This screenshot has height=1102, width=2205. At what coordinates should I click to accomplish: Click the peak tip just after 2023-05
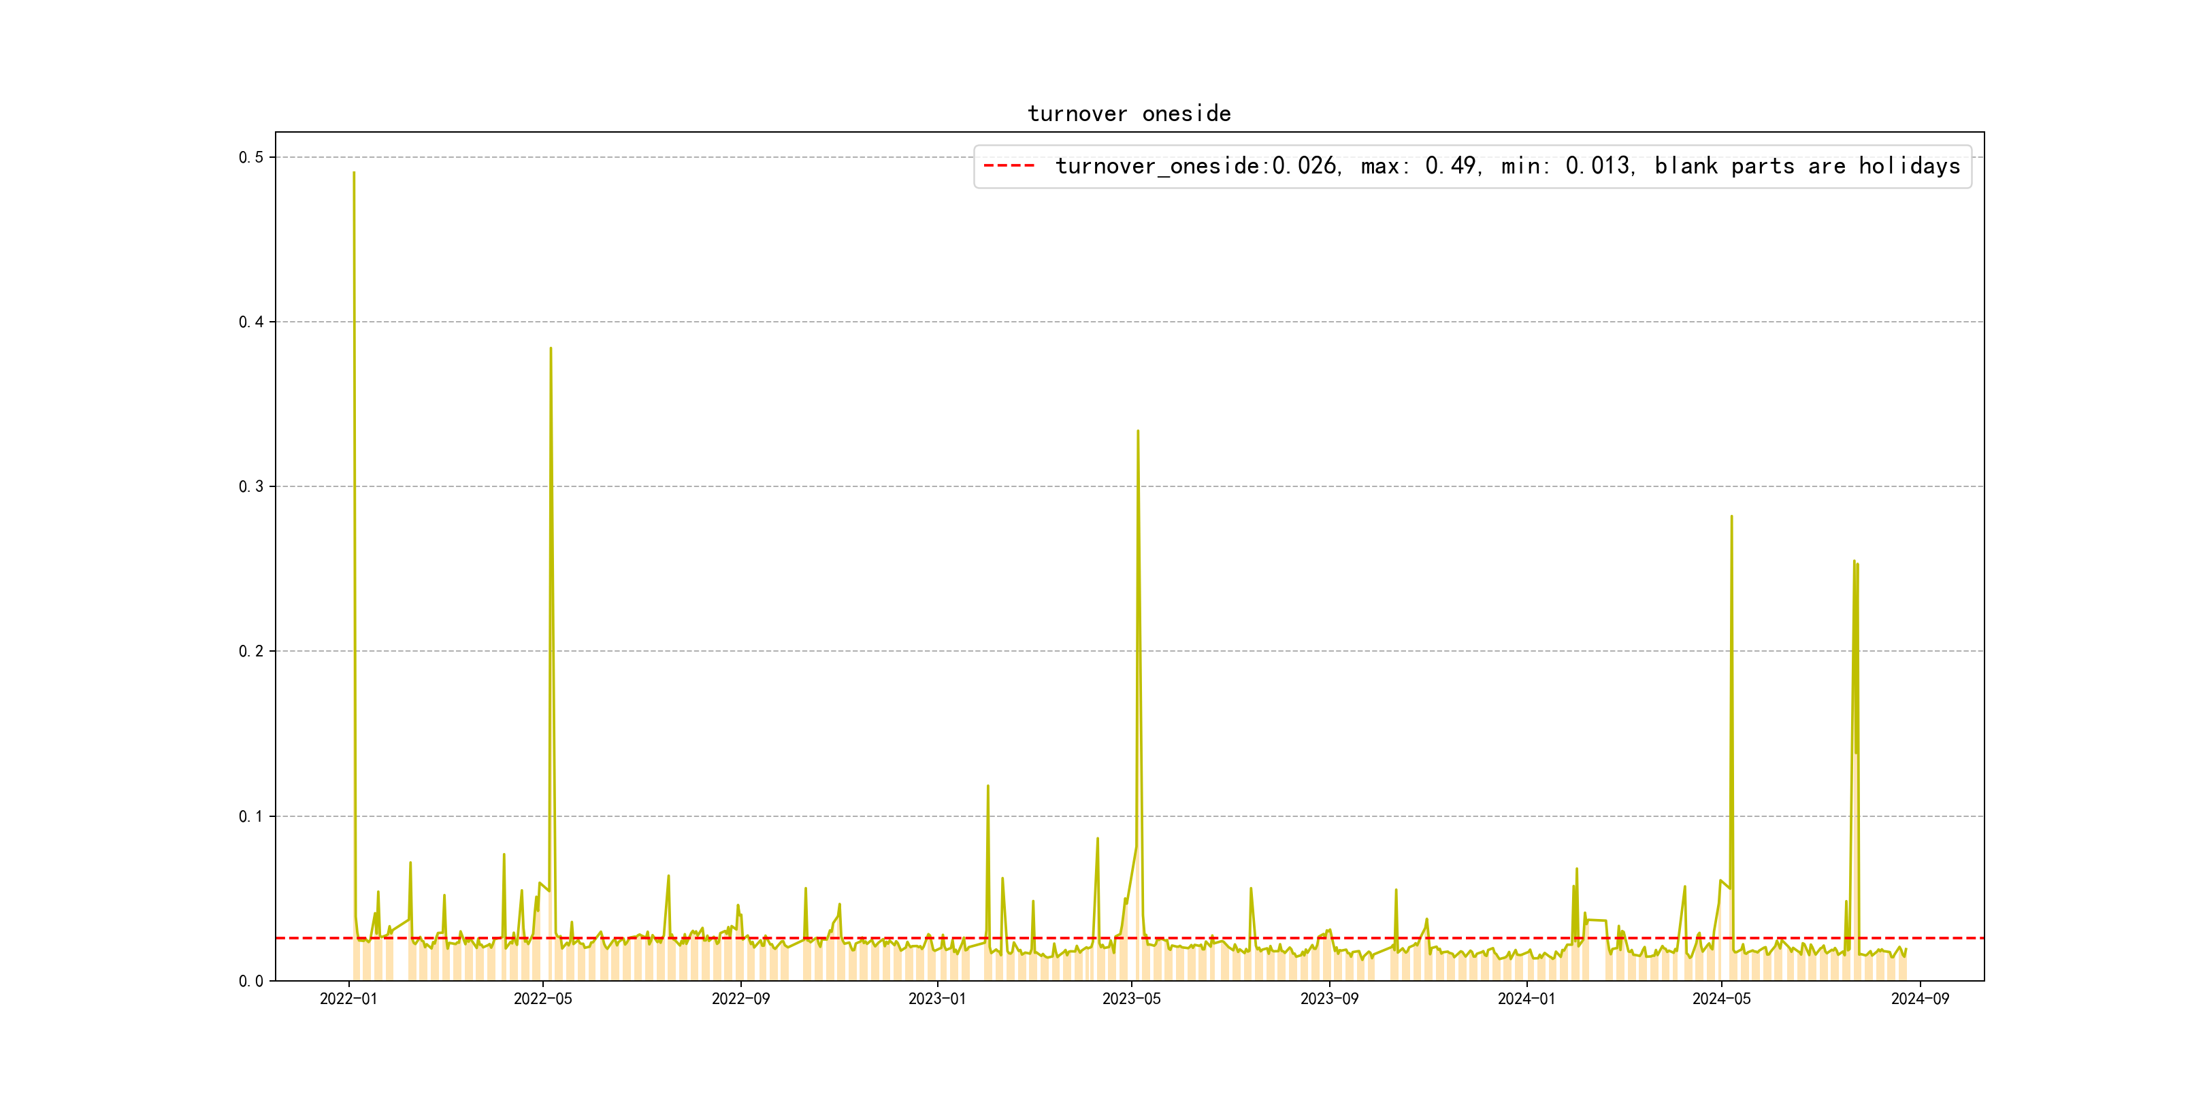tap(1138, 432)
